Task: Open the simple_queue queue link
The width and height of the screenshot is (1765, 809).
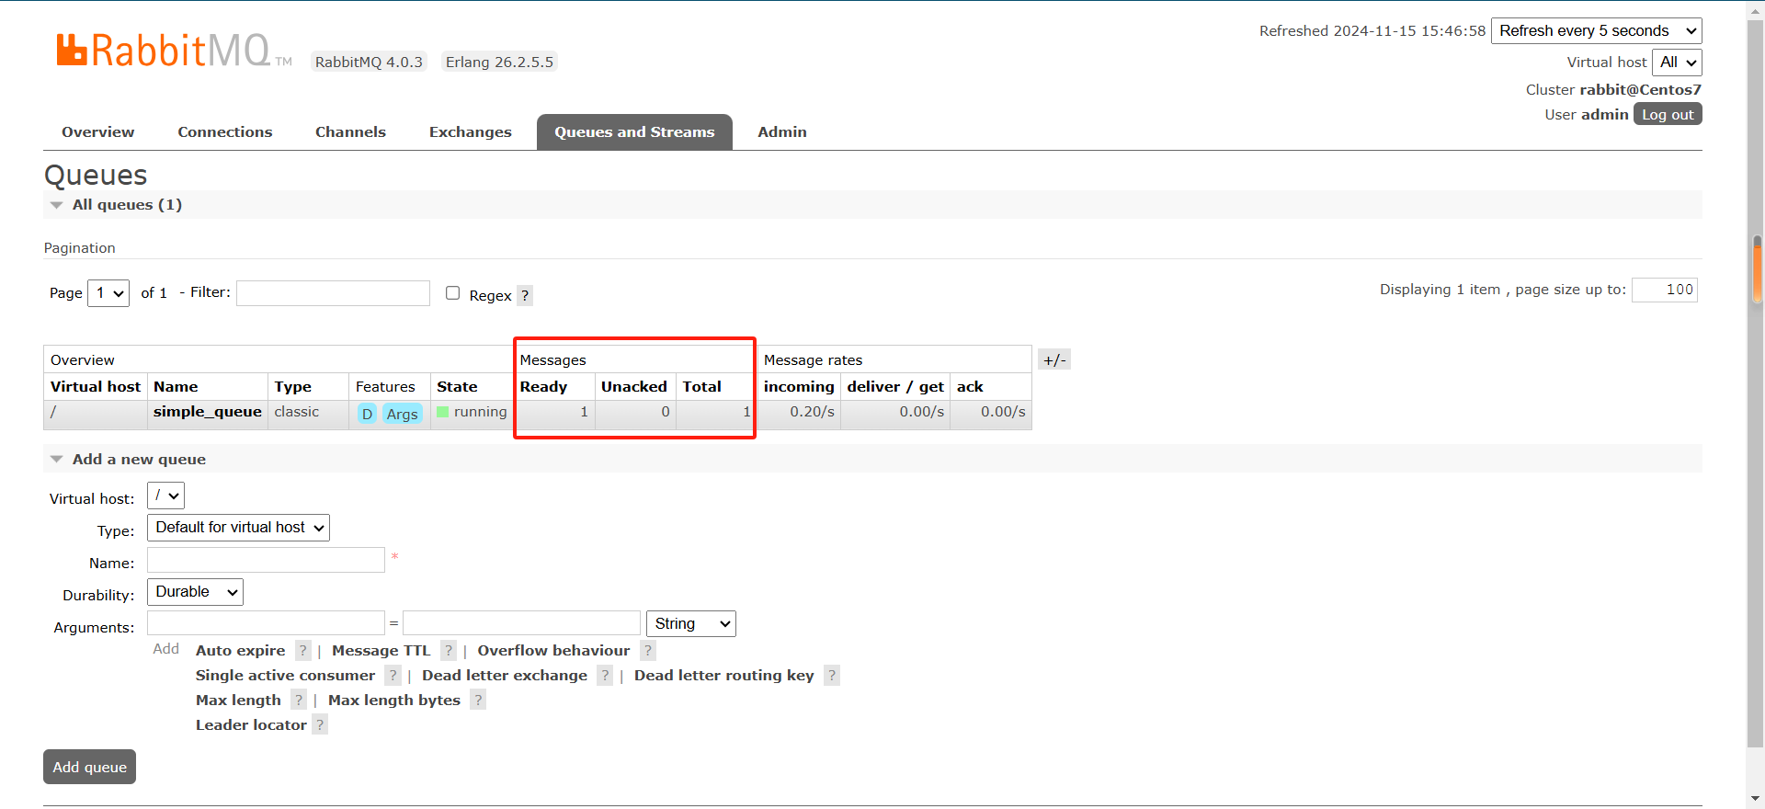Action: pyautogui.click(x=208, y=412)
